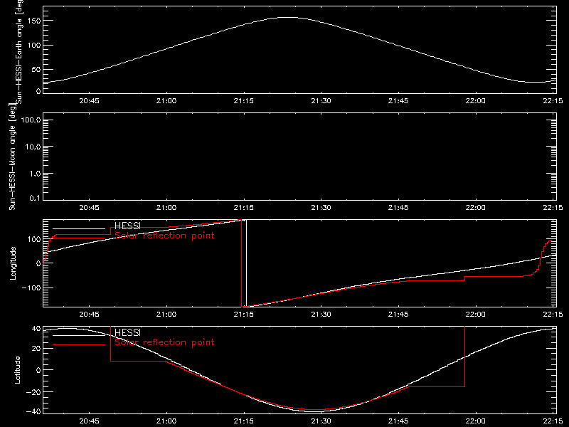Click 22:00 label under Longitude plot
569x427 pixels.
[476, 315]
